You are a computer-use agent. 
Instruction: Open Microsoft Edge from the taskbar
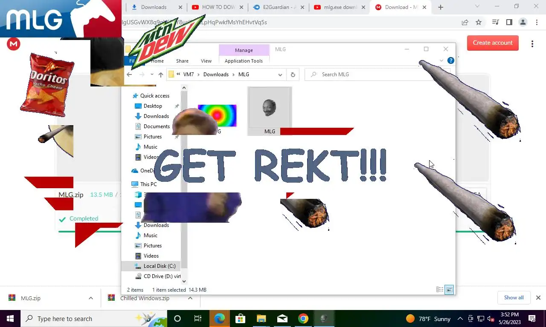click(219, 318)
